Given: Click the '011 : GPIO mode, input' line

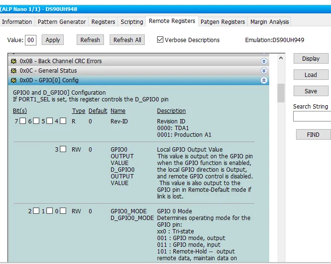Looking at the screenshot, I should click(x=189, y=244).
